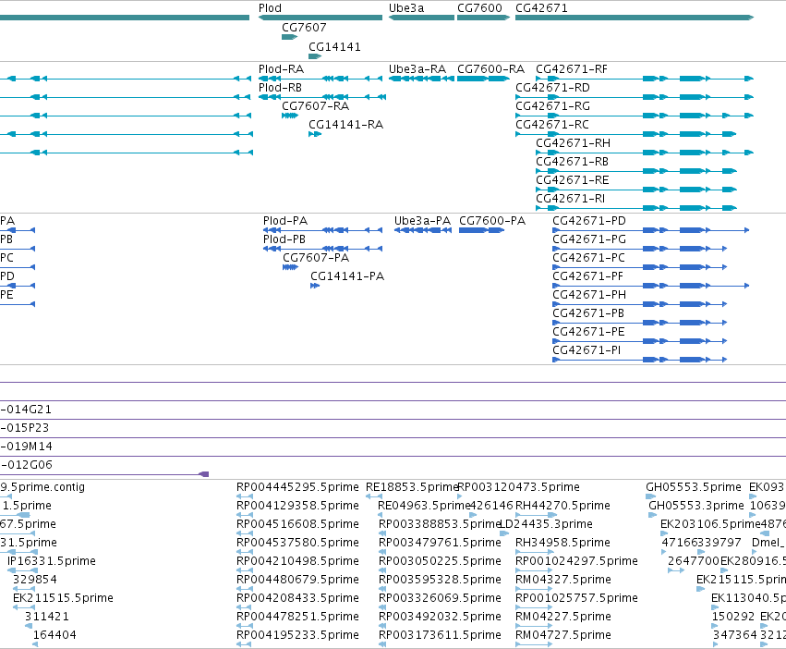The width and height of the screenshot is (786, 649).
Task: Open the CG42671 gene span
Action: 635,18
